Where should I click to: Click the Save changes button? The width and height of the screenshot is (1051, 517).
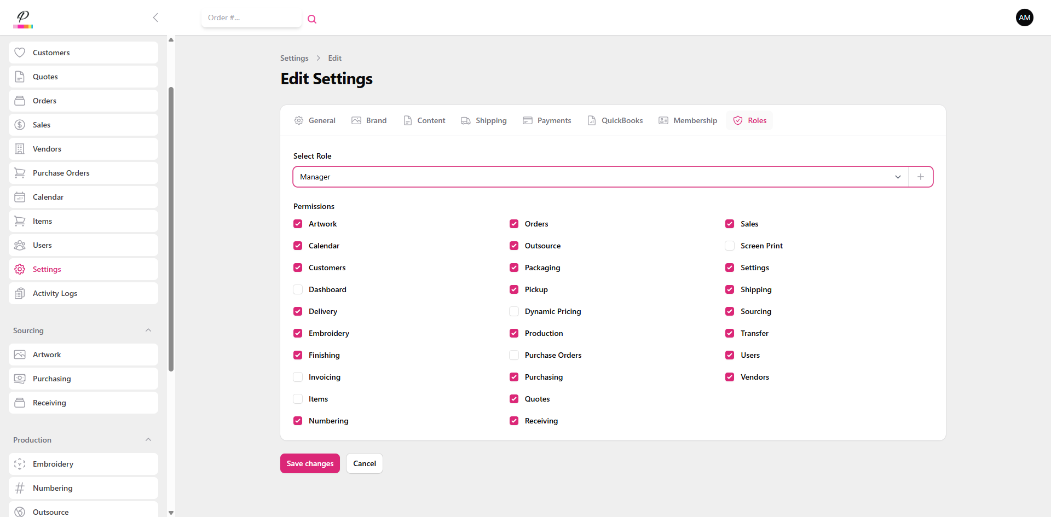click(310, 463)
